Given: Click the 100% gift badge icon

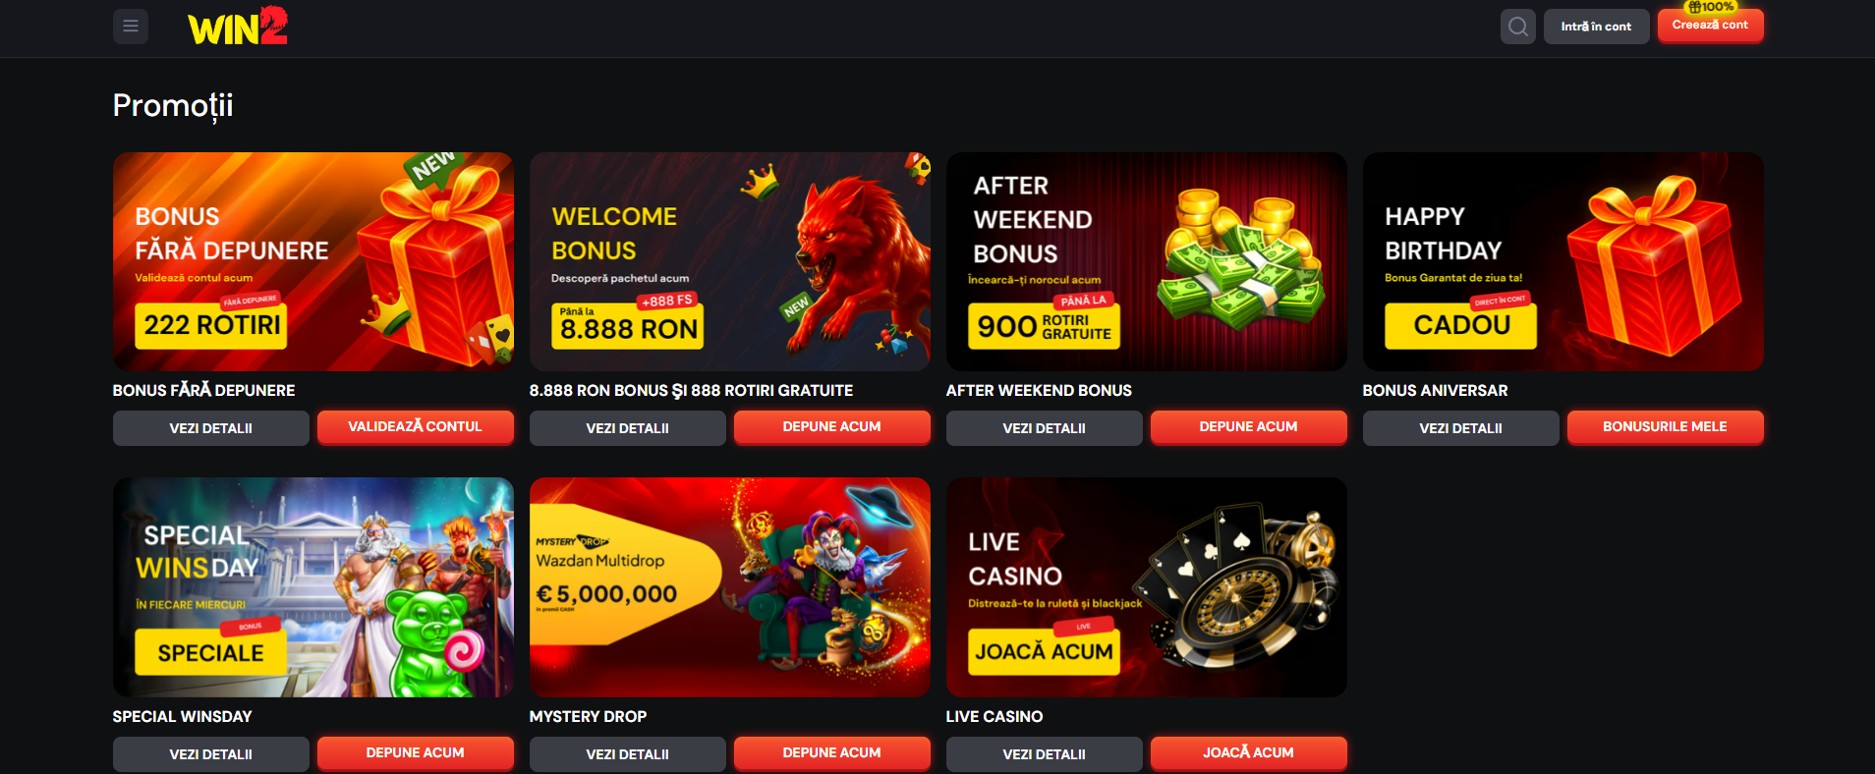Looking at the screenshot, I should (1711, 6).
